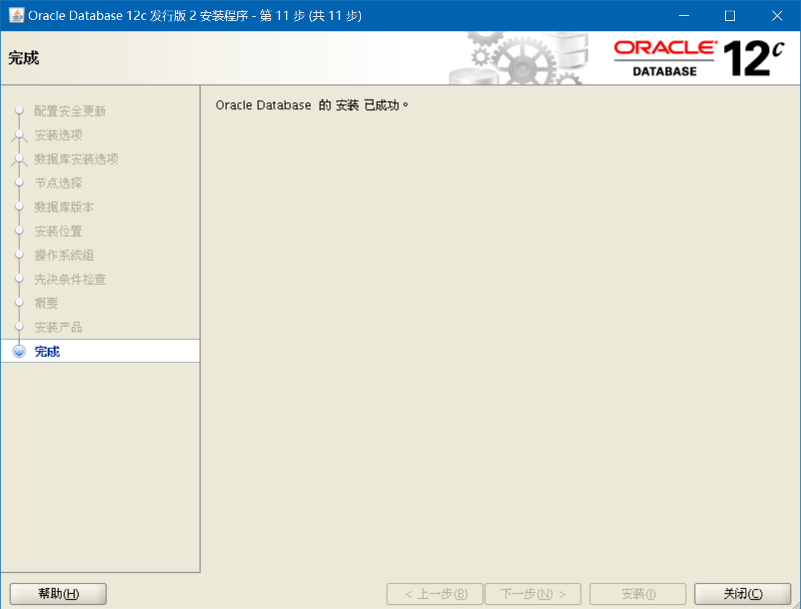This screenshot has height=609, width=801.
Task: Select the 数据库安装选项 step
Action: pos(77,159)
